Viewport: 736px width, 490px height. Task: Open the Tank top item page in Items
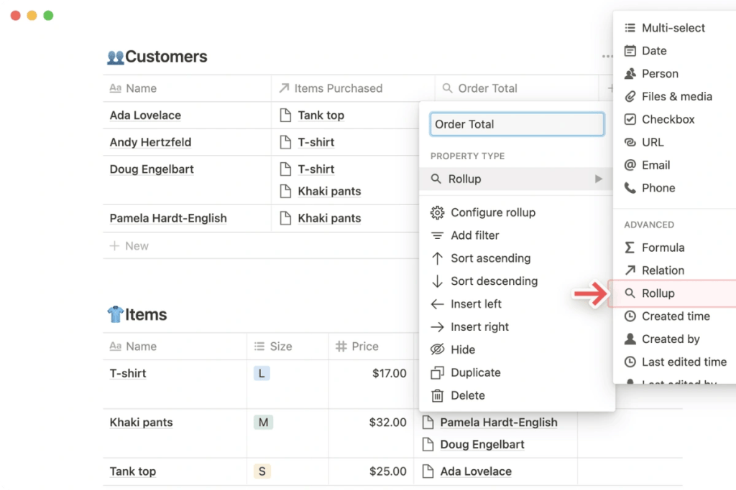click(132, 471)
